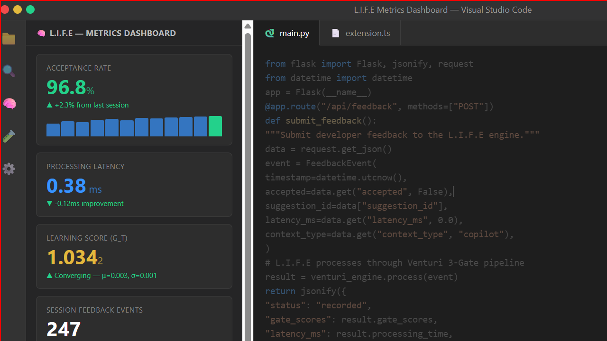607x341 pixels.
Task: Click the "def submit_feedback():" line
Action: point(321,121)
